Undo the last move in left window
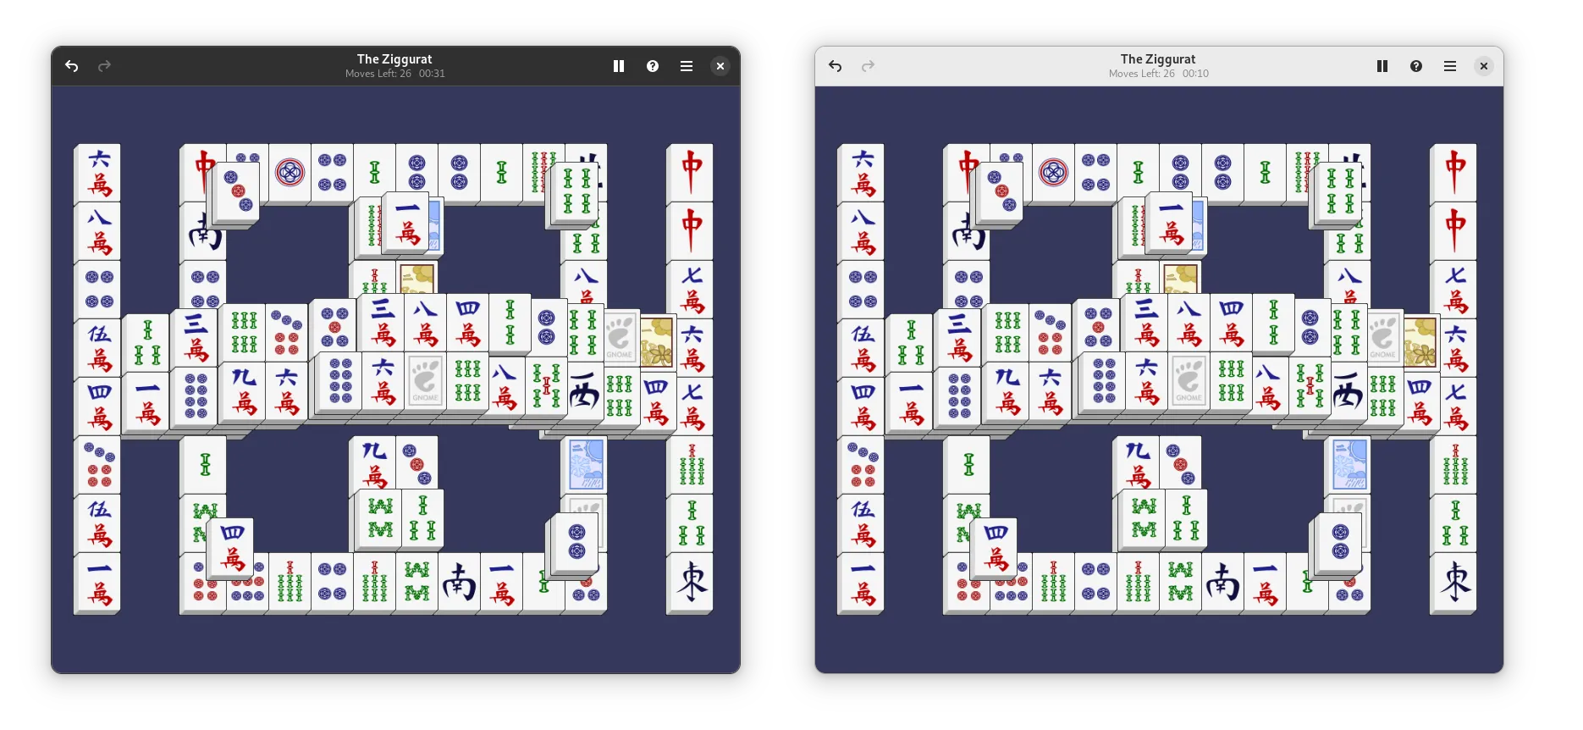Image resolution: width=1583 pixels, height=730 pixels. tap(72, 66)
